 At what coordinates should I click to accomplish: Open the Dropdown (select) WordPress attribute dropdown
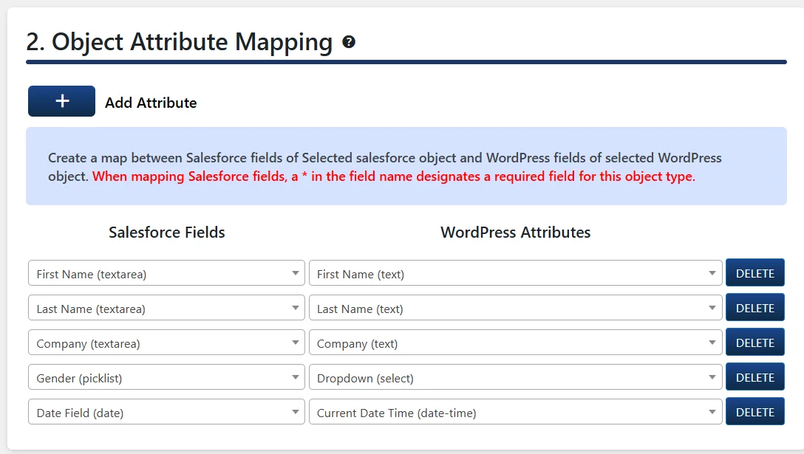(x=515, y=377)
